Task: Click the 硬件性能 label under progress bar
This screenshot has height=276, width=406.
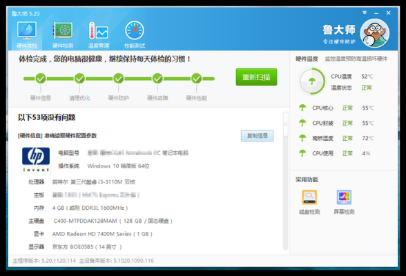Action: pos(197,98)
